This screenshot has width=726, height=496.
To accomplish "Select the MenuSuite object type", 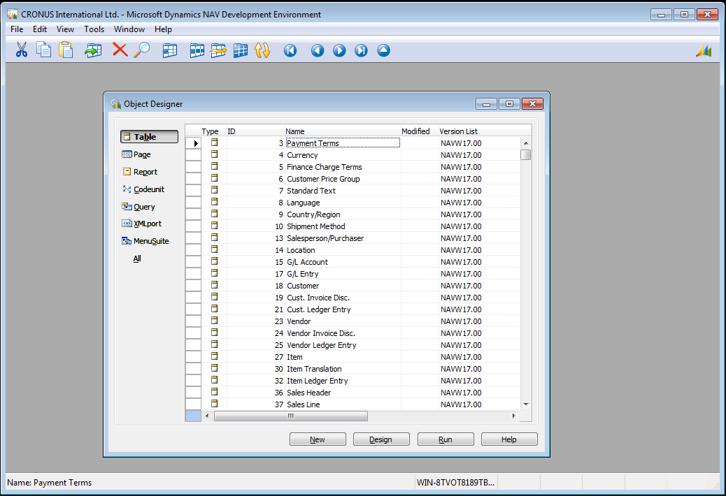I will tap(145, 241).
